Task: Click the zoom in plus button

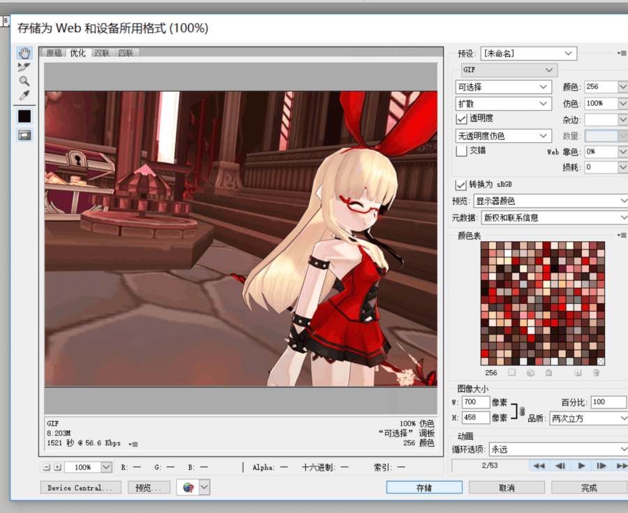Action: (57, 467)
